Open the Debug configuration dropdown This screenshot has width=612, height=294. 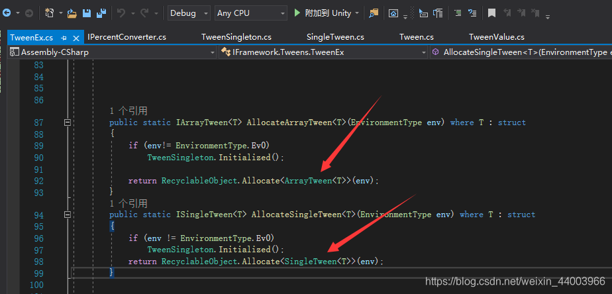click(x=189, y=13)
